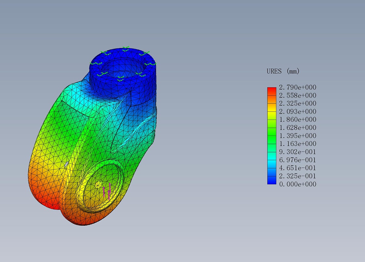Click the 2.558e+000 legend value
Image resolution: width=365 pixels, height=262 pixels.
(297, 96)
